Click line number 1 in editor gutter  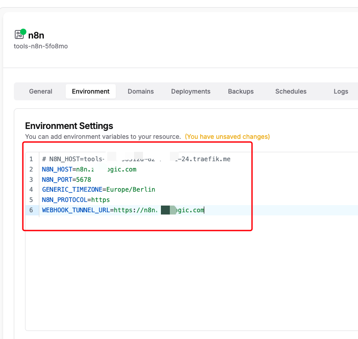click(x=31, y=159)
